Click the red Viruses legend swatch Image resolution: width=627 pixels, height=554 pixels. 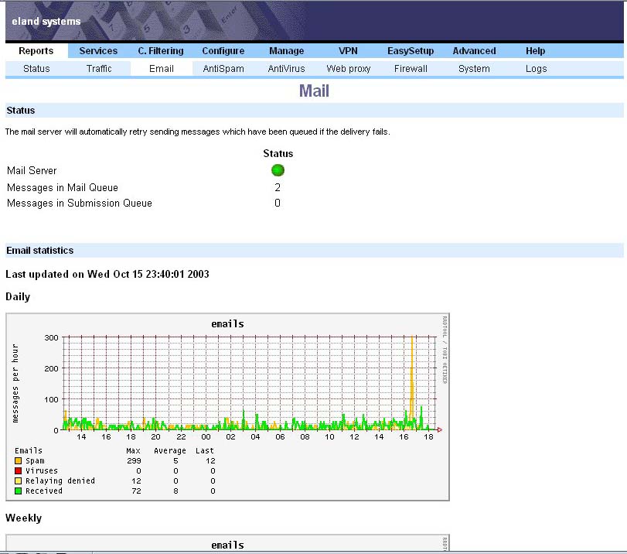18,470
